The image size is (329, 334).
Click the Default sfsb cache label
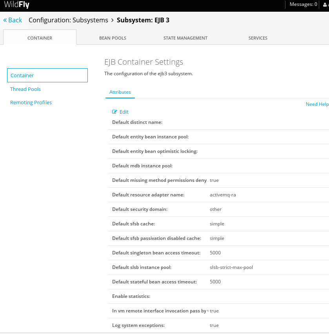pos(134,224)
